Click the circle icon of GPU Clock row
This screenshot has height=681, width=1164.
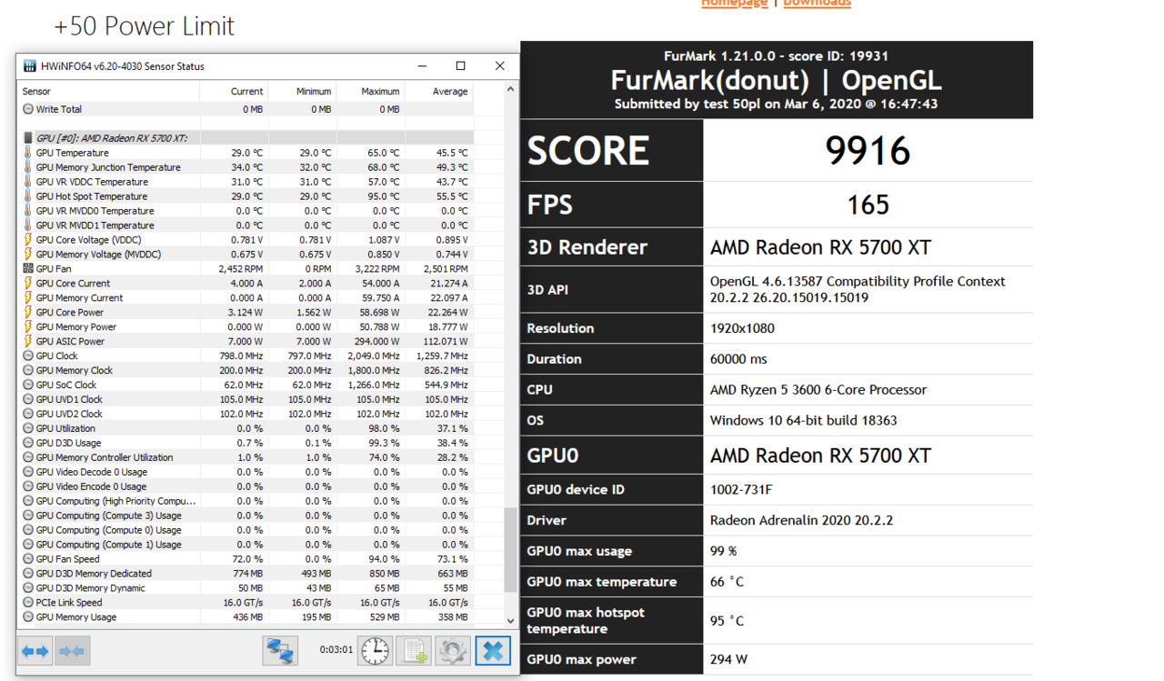point(28,356)
